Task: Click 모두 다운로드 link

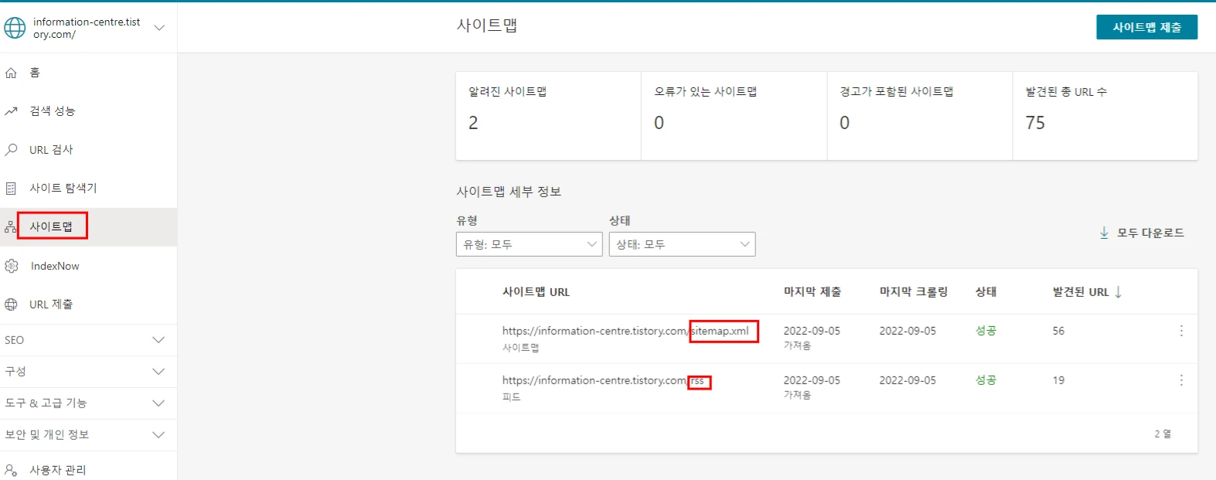Action: click(x=1150, y=233)
